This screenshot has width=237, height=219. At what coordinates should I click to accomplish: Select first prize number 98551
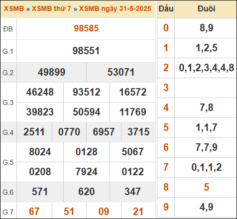point(86,51)
